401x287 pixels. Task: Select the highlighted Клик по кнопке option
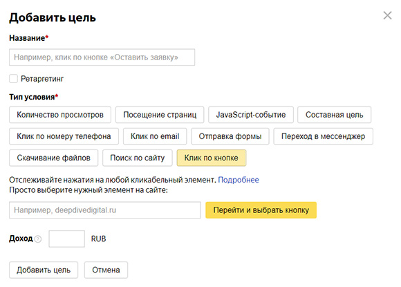(212, 158)
